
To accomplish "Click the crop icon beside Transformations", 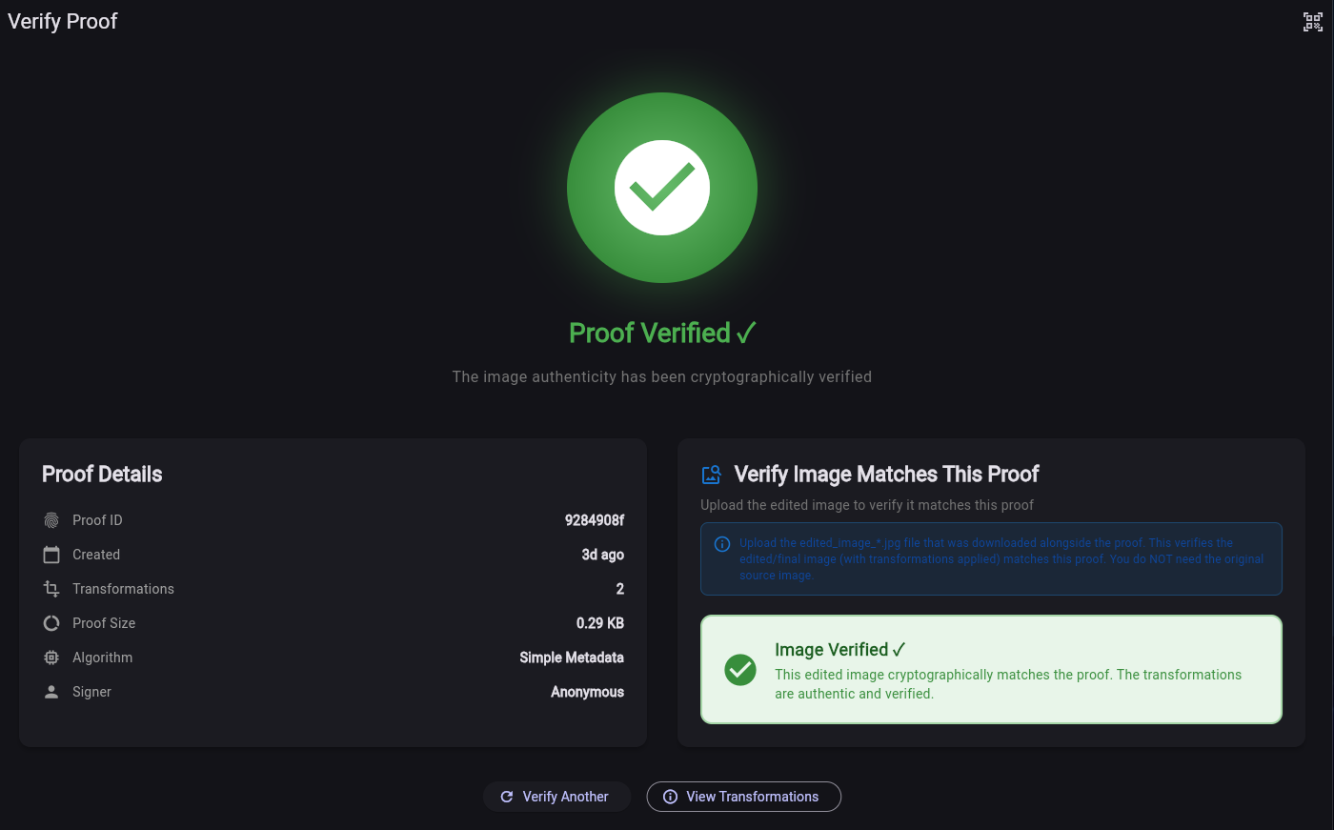I will [x=51, y=589].
